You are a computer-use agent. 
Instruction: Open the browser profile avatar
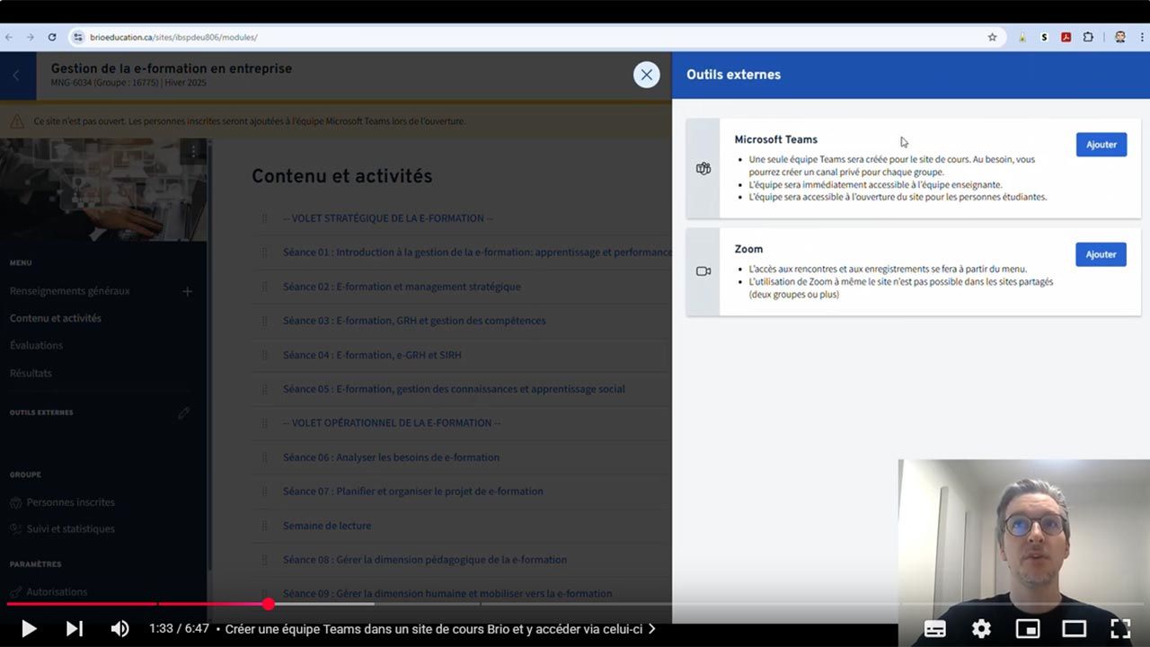(x=1120, y=37)
